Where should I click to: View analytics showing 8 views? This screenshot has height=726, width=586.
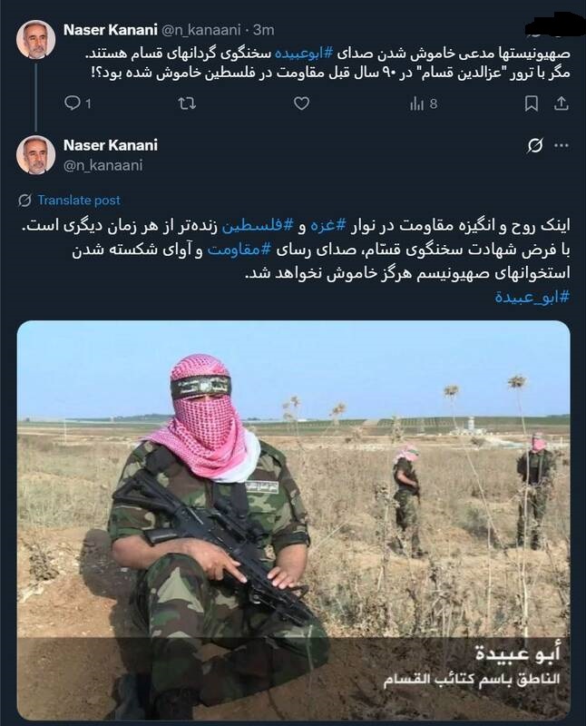pos(423,103)
